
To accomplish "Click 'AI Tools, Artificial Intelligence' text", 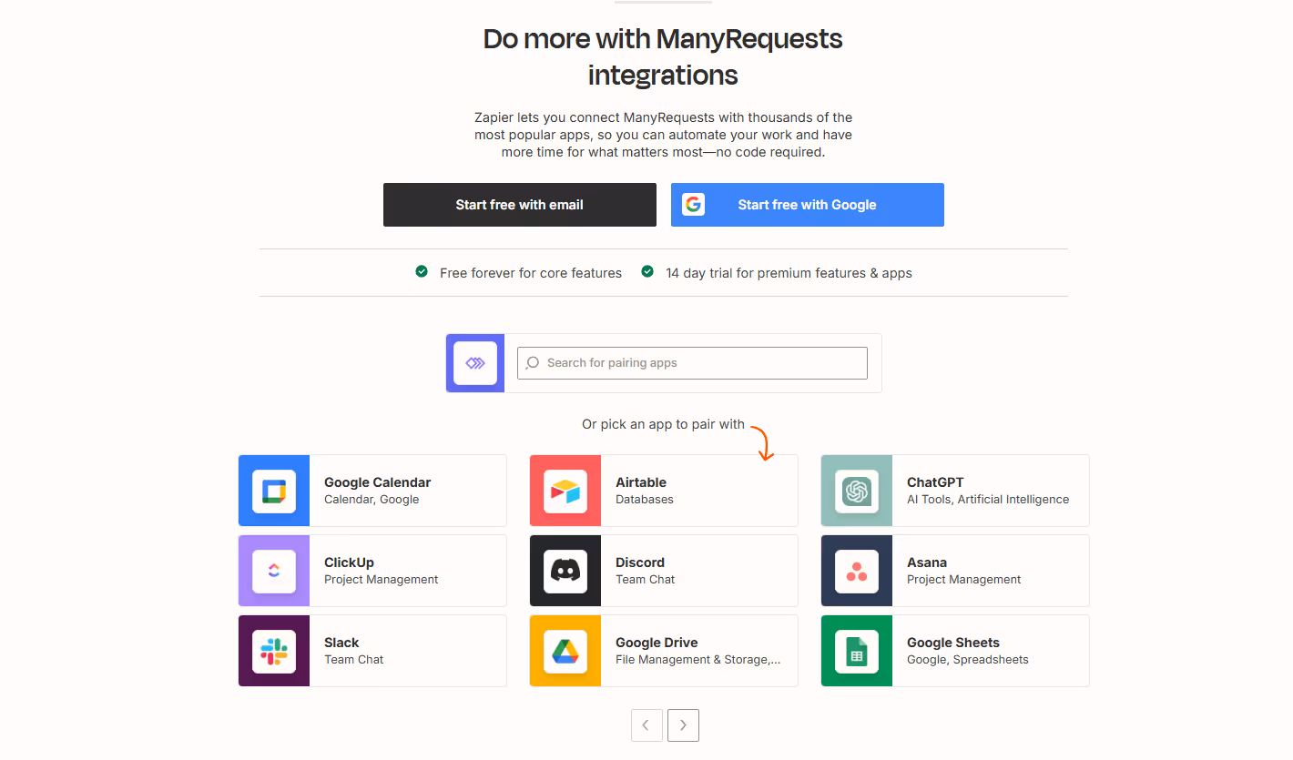I will click(988, 500).
